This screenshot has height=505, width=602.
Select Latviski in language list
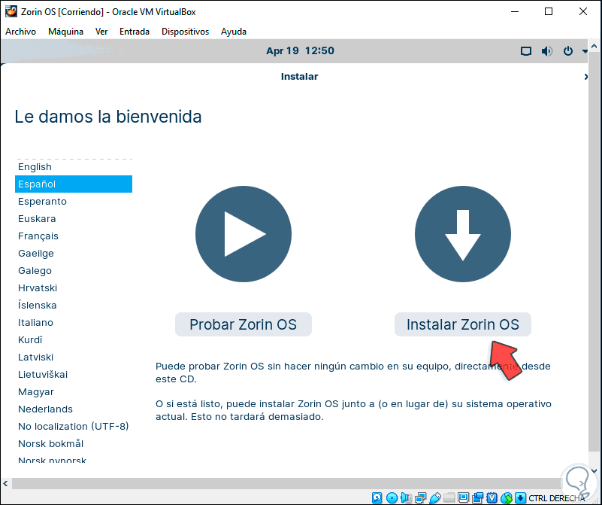[74, 357]
